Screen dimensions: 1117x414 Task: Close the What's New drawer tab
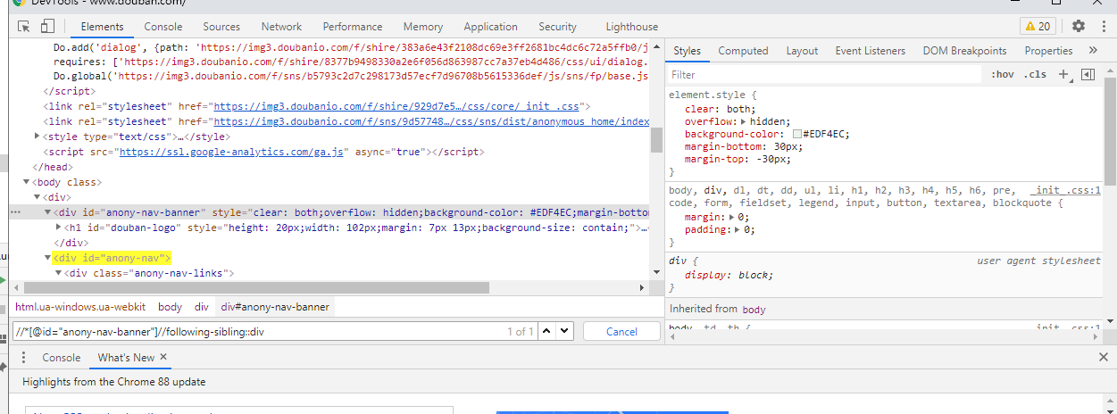[x=163, y=357]
